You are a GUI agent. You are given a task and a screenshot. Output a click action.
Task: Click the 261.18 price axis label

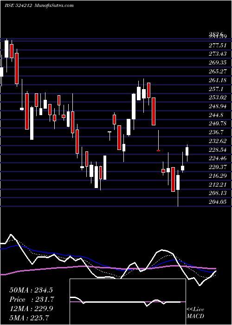(218, 80)
